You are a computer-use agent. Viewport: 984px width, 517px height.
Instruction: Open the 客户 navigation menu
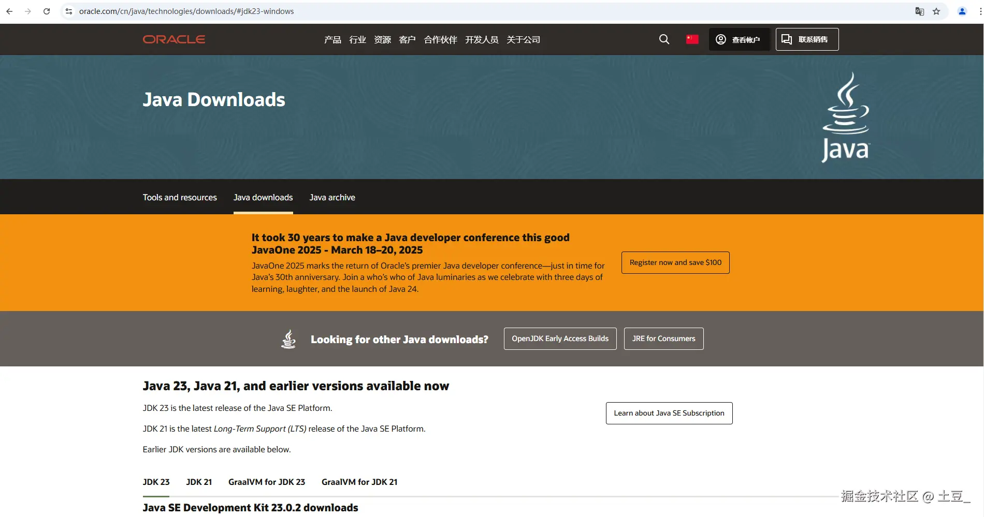click(x=407, y=40)
